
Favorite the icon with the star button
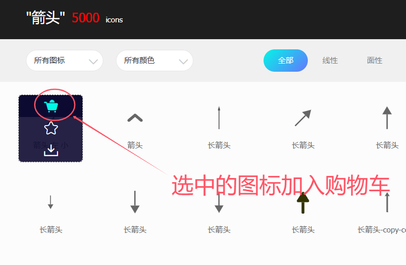tap(51, 128)
